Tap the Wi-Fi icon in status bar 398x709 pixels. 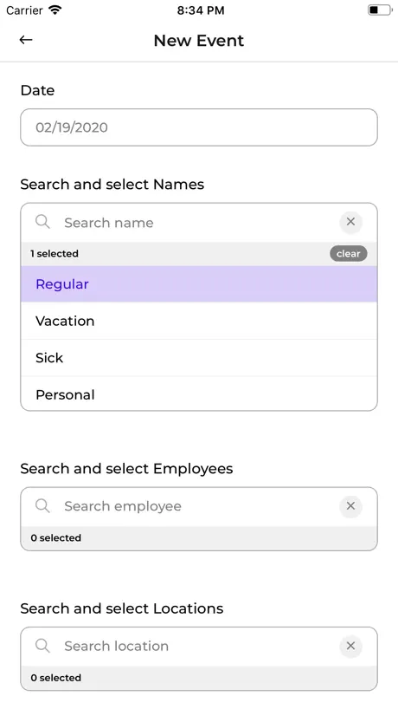pyautogui.click(x=55, y=10)
